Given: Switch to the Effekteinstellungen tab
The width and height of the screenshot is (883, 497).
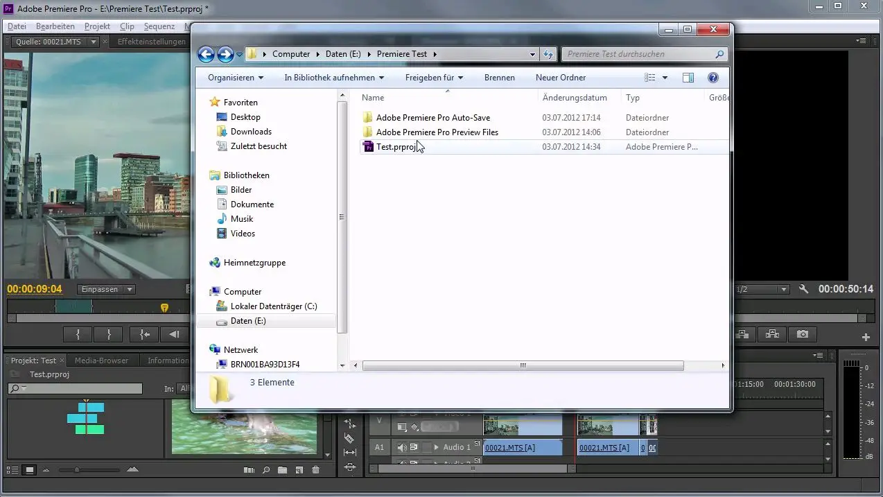Looking at the screenshot, I should pyautogui.click(x=152, y=42).
